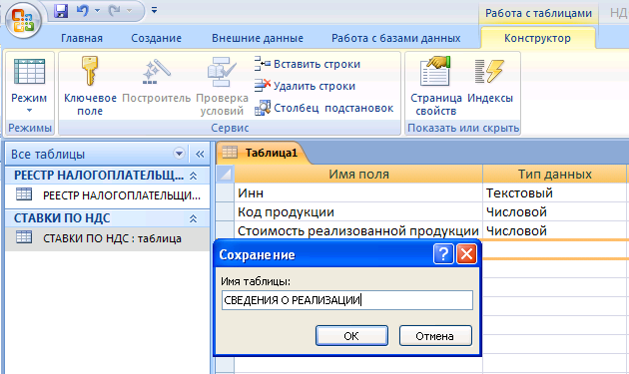This screenshot has height=374, width=629.
Task: Collapse the СТАВКИ ПО НДС group
Action: click(x=194, y=218)
